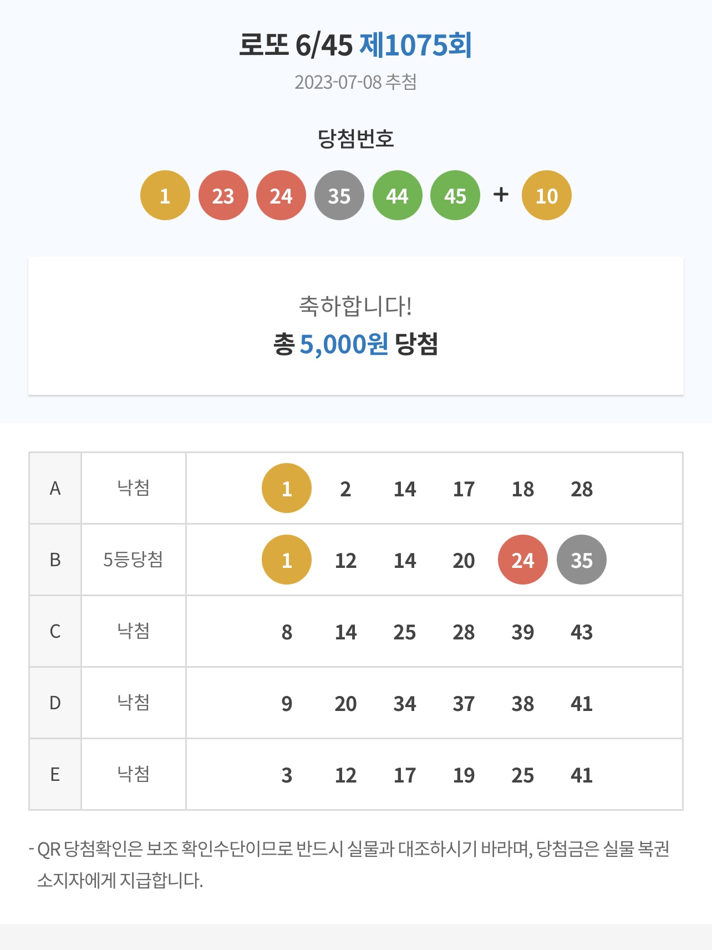Click the yellow winning ball number 1
The width and height of the screenshot is (712, 950).
click(165, 195)
